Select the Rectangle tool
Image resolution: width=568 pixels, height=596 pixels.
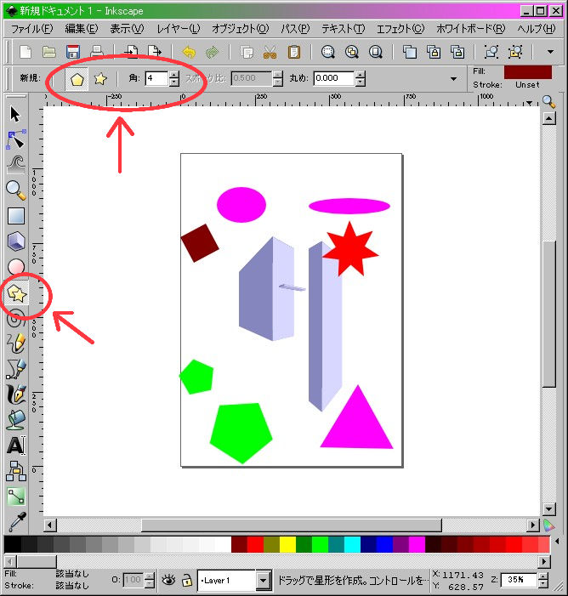click(16, 215)
